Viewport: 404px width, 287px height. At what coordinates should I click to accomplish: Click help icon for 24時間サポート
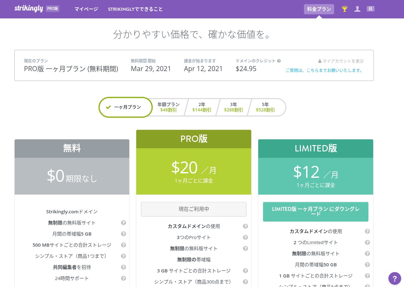tap(124, 278)
